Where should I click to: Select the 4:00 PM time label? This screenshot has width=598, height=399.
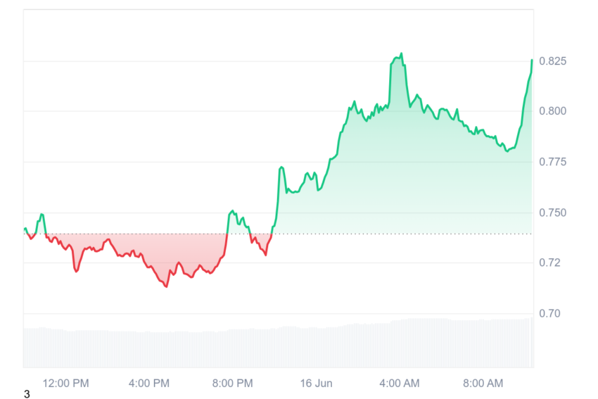tap(148, 383)
